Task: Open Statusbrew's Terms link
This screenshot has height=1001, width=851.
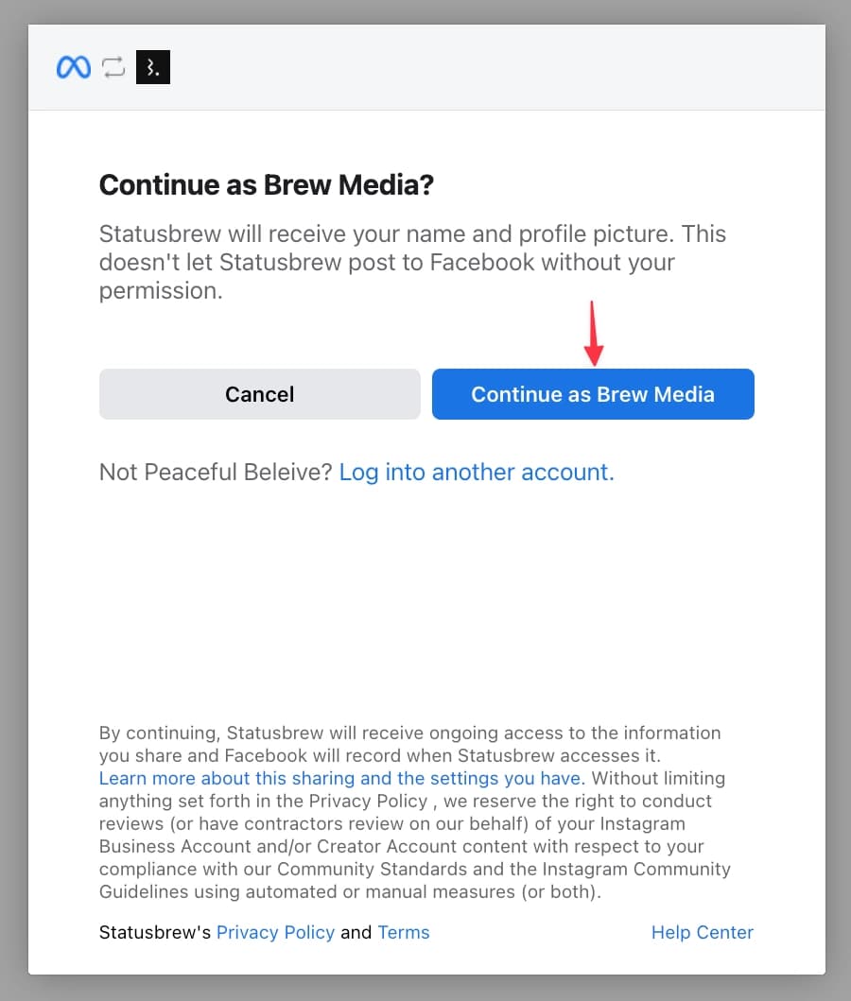Action: (404, 932)
